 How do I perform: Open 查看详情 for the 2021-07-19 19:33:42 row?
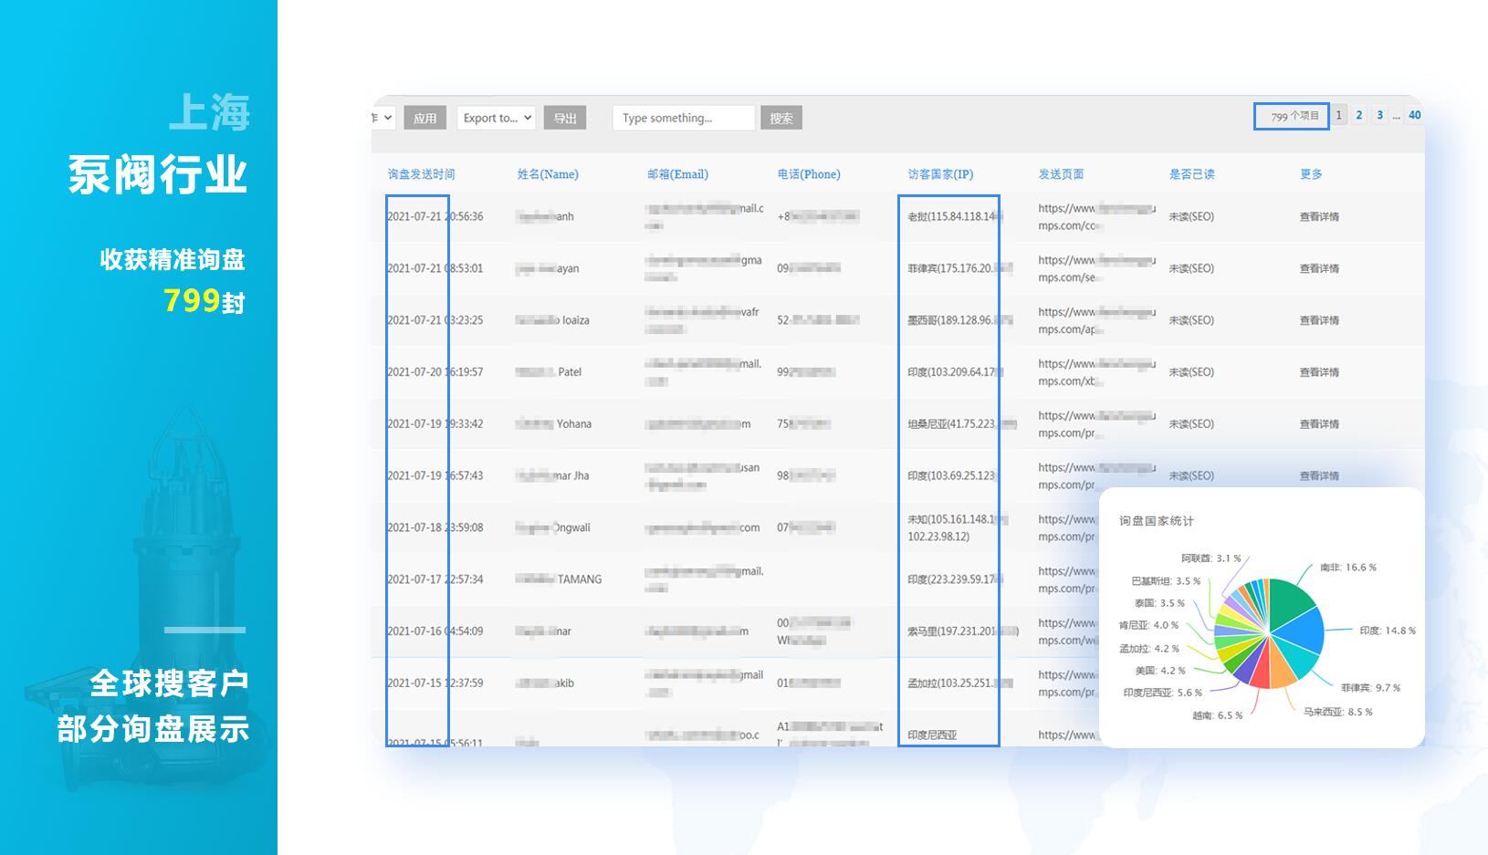click(1319, 424)
